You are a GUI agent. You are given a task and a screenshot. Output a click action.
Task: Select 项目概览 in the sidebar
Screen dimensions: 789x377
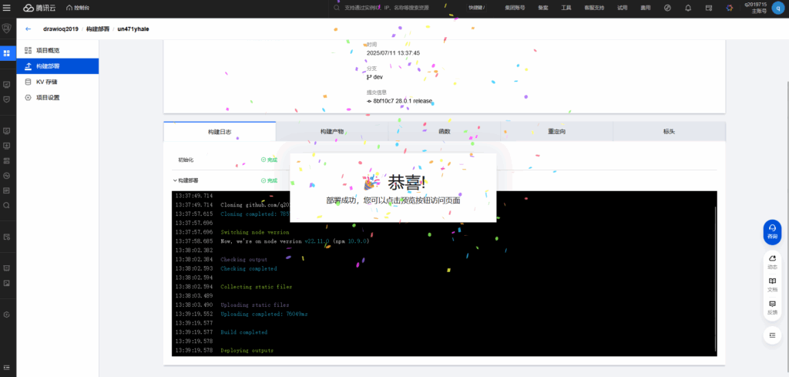pos(48,50)
